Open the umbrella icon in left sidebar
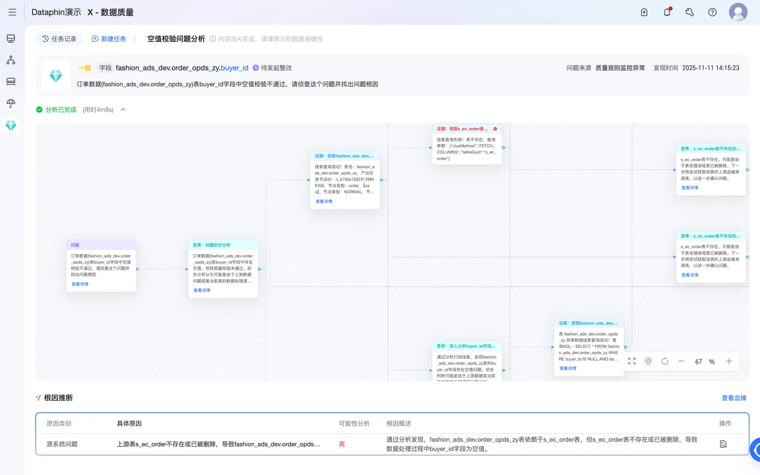760x475 pixels. pos(11,103)
